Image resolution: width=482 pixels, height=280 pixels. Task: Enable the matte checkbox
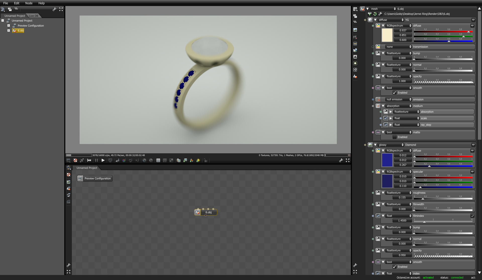pyautogui.click(x=395, y=137)
